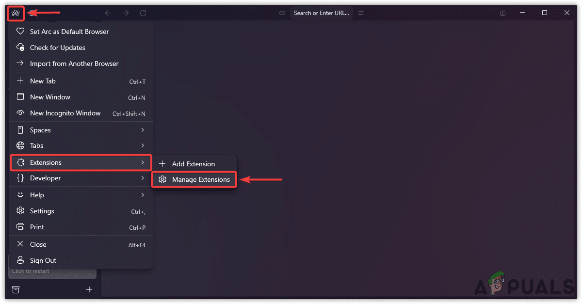Click the Arc logo menu icon

click(16, 13)
